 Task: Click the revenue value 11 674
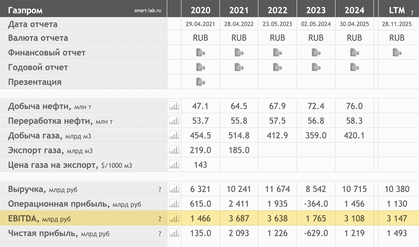click(277, 189)
